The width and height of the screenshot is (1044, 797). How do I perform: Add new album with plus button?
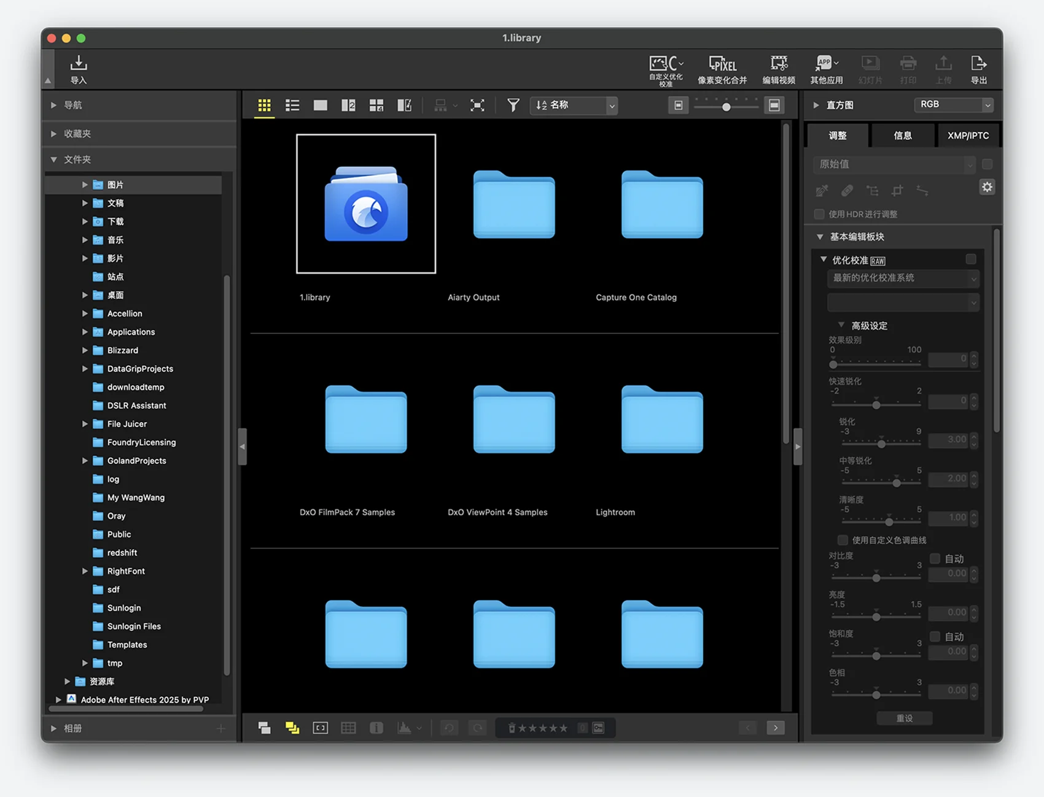click(x=221, y=728)
